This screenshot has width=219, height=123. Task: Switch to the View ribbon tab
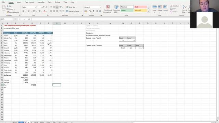(x=65, y=2)
